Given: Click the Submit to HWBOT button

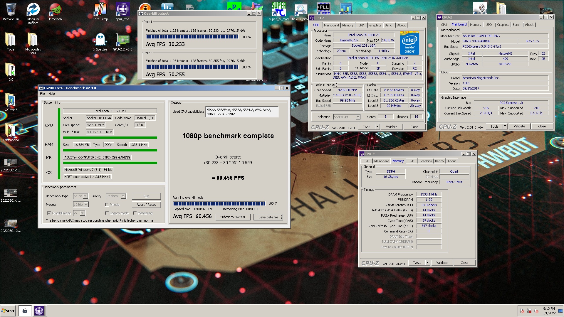Looking at the screenshot, I should 233,217.
